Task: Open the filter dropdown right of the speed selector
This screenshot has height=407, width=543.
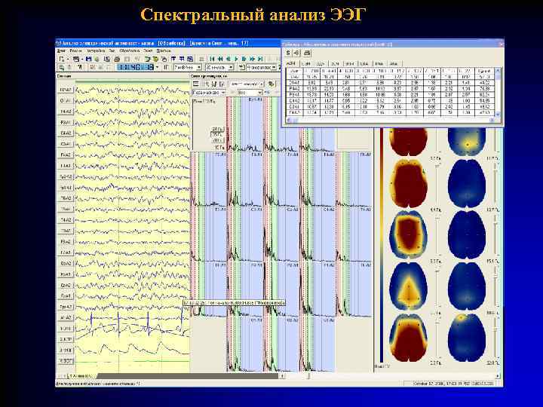Action: 261,68
